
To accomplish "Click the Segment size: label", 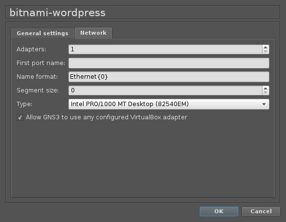I will point(38,90).
